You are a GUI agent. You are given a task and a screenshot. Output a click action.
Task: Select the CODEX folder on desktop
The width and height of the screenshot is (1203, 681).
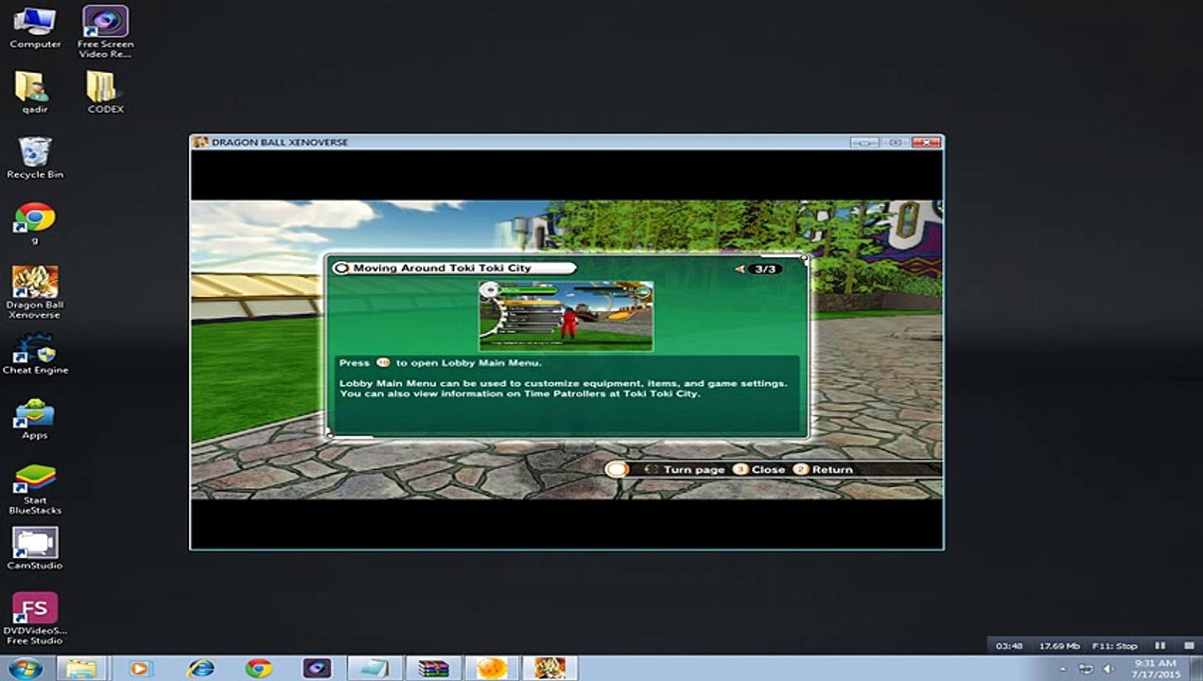point(105,92)
